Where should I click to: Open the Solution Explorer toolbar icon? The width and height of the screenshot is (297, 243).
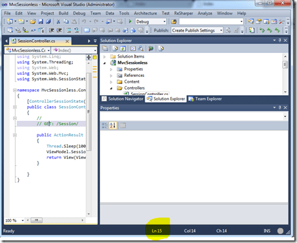(251, 21)
